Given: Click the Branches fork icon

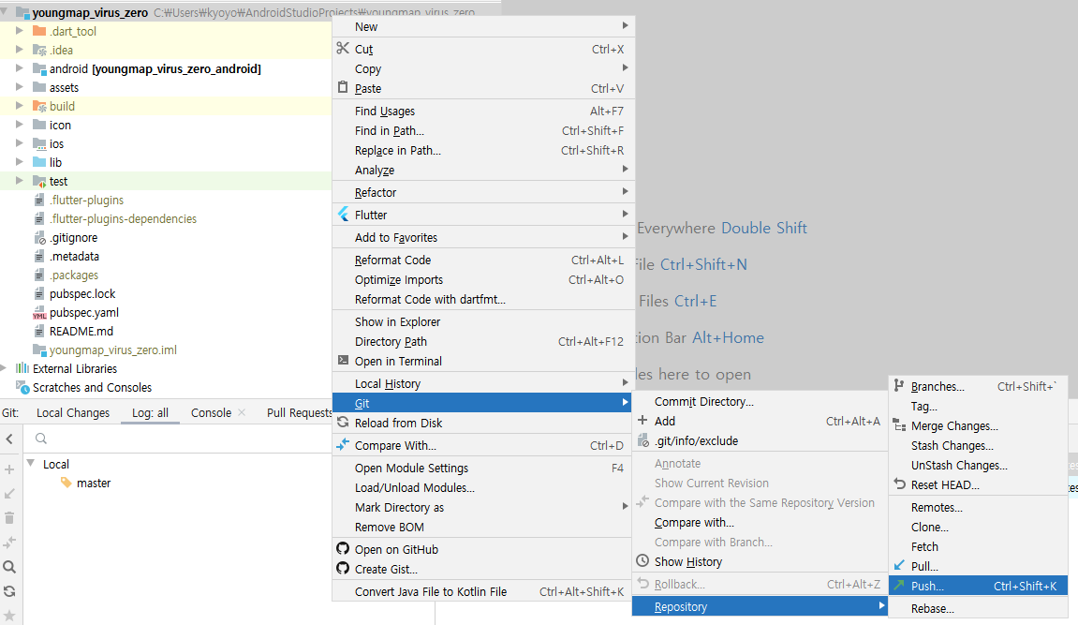Looking at the screenshot, I should (x=899, y=386).
